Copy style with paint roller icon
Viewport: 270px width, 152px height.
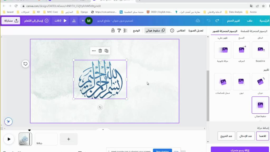(119, 31)
